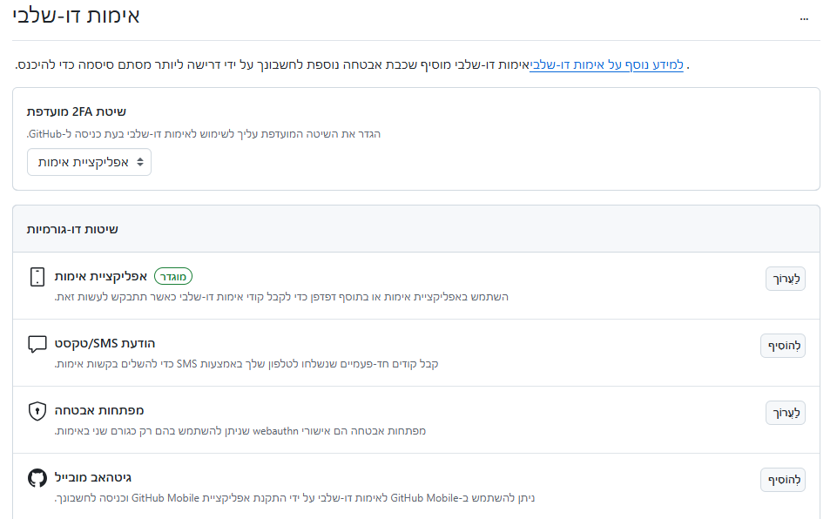Click the אפליקציית אימות row title
The width and height of the screenshot is (837, 519).
click(101, 277)
